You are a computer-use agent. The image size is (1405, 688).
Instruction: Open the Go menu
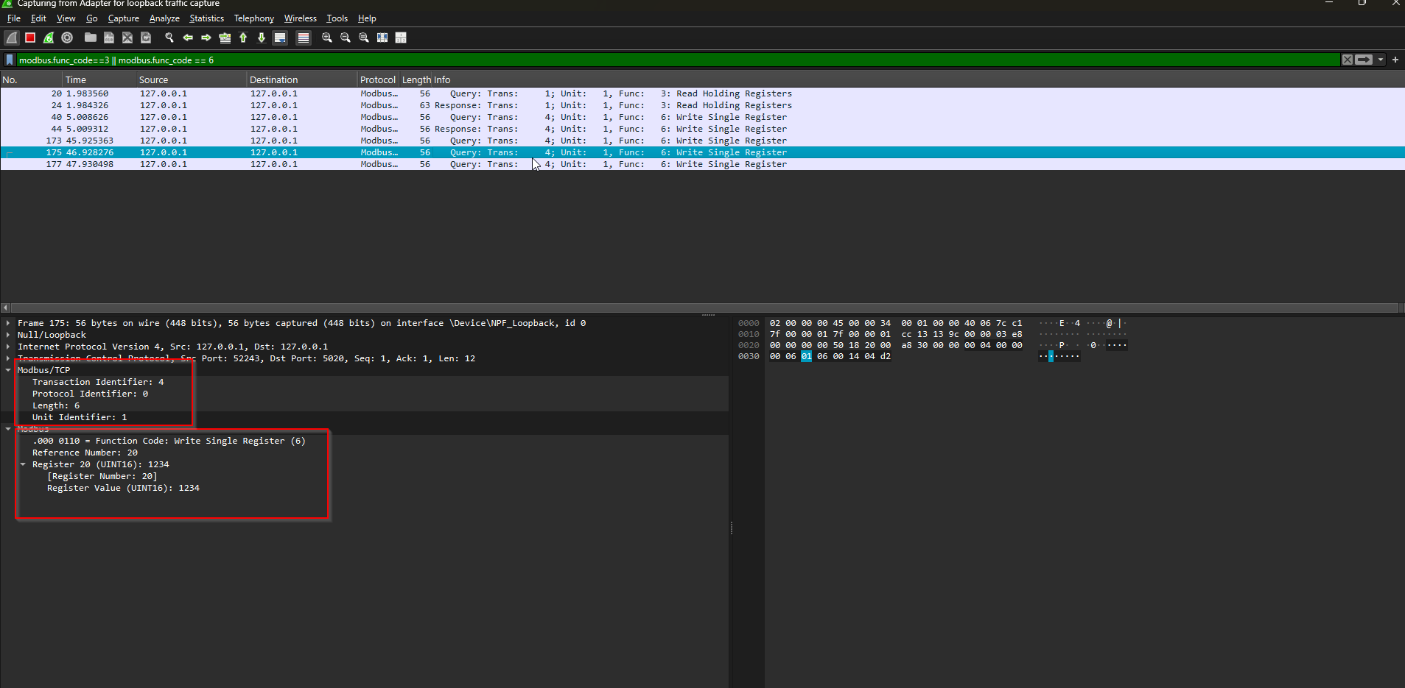pos(92,18)
